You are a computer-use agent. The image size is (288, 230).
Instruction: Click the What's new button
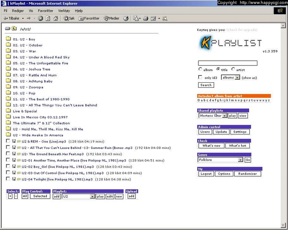(211, 146)
